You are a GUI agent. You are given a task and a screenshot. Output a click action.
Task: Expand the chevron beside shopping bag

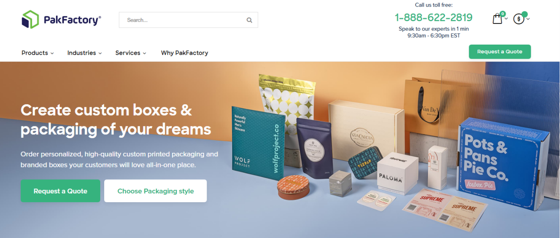click(506, 19)
